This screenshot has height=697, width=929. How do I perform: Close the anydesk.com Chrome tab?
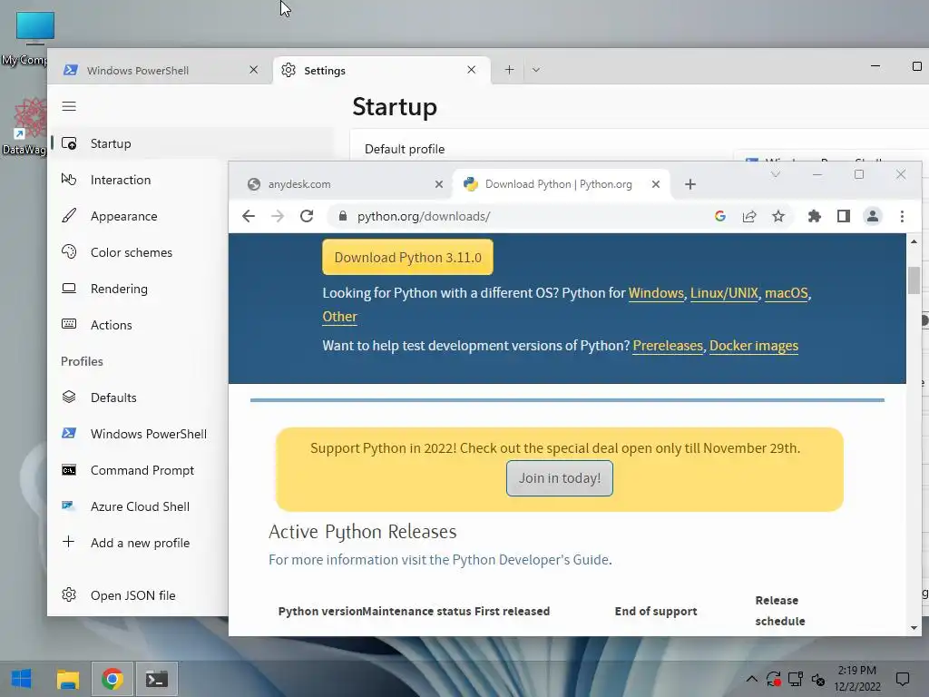439,184
